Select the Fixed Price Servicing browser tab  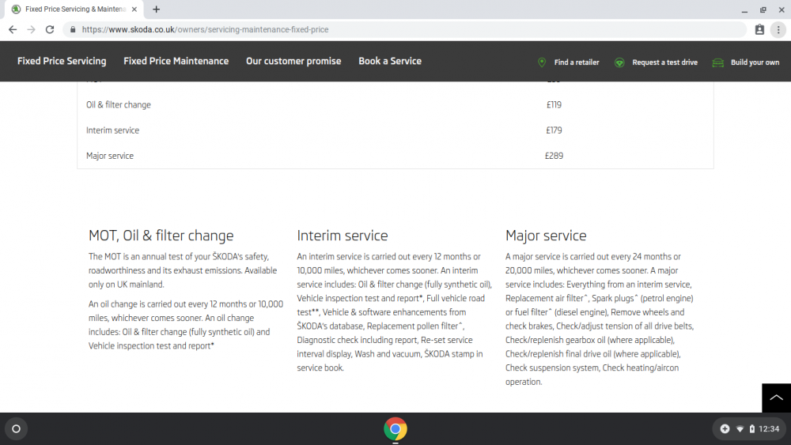pos(74,9)
